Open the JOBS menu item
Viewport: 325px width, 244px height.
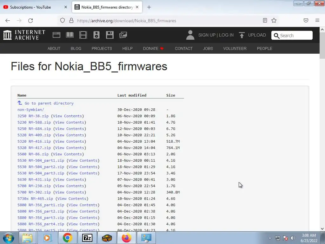[208, 49]
